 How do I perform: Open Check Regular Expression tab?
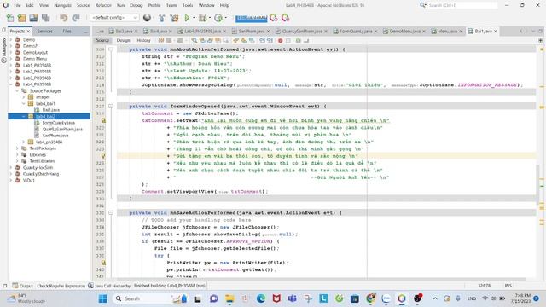click(x=61, y=286)
